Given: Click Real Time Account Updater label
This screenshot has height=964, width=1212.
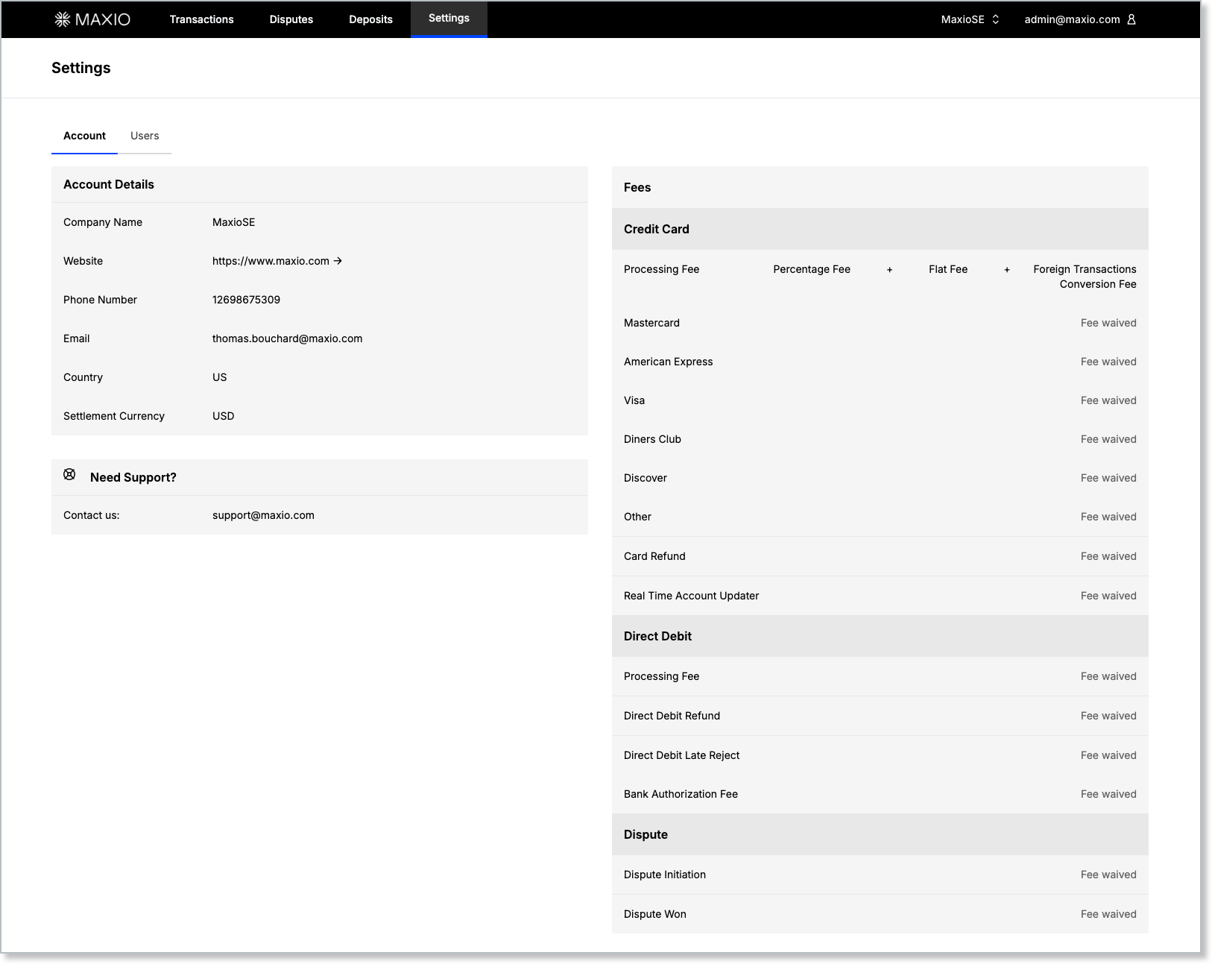Looking at the screenshot, I should pos(692,596).
